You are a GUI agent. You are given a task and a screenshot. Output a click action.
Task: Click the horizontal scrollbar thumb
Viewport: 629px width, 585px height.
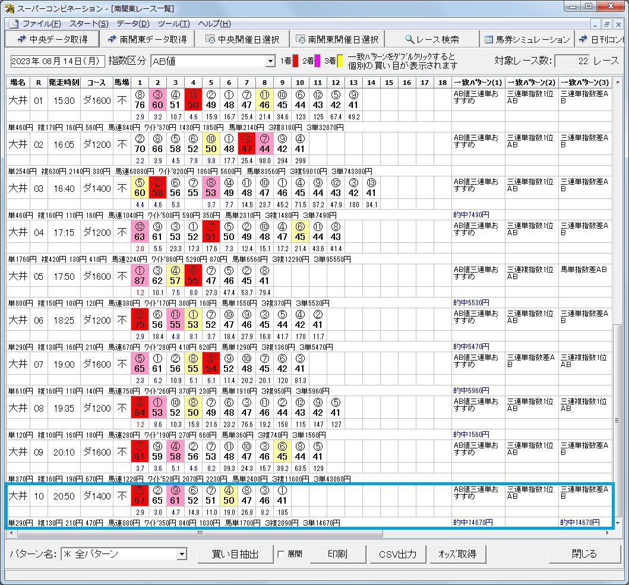coord(200,533)
